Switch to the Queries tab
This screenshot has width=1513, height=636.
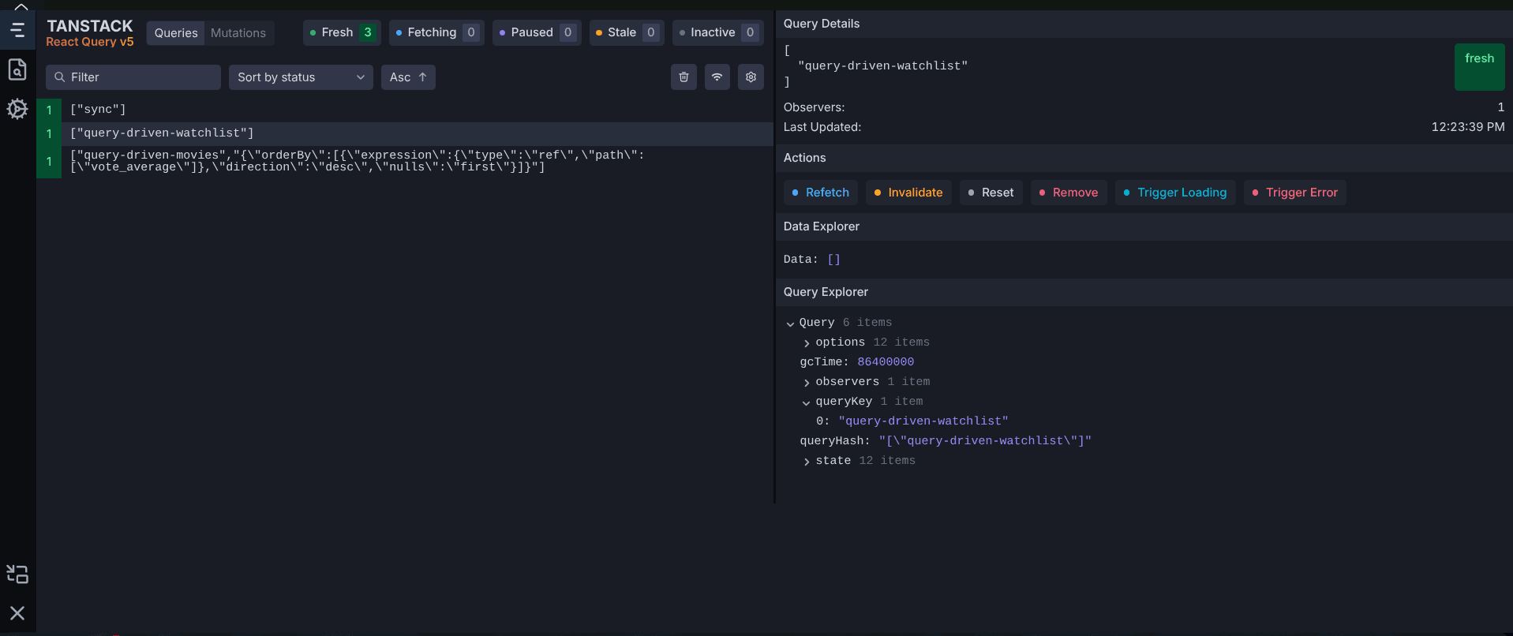coord(176,32)
